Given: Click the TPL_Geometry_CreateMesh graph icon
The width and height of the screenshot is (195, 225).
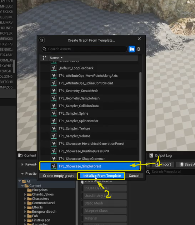Looking at the screenshot, I should (54, 91).
